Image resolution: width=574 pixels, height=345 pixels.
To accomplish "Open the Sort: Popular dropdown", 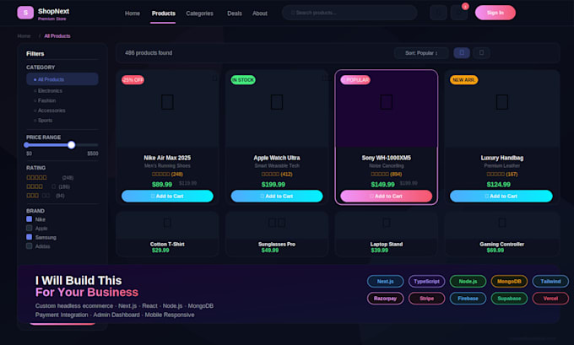I will (421, 53).
